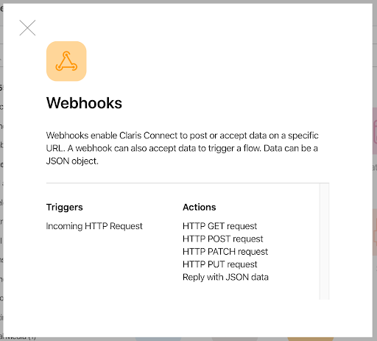Viewport: 377px width, 341px height.
Task: Pick the HTTP PATCH request action
Action: 225,251
